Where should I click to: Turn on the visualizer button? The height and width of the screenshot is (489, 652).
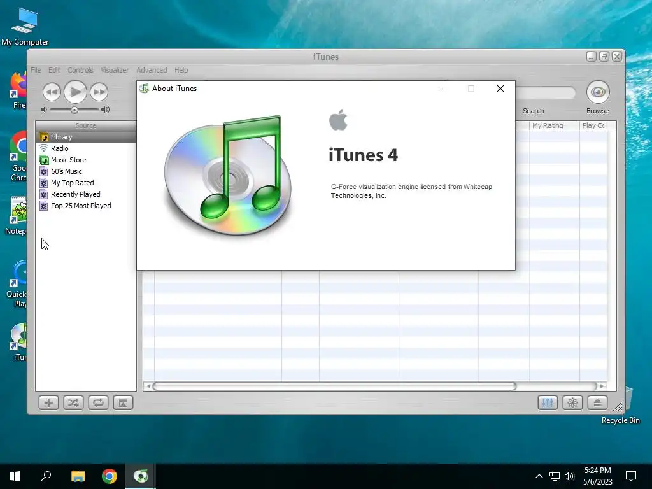(x=572, y=402)
